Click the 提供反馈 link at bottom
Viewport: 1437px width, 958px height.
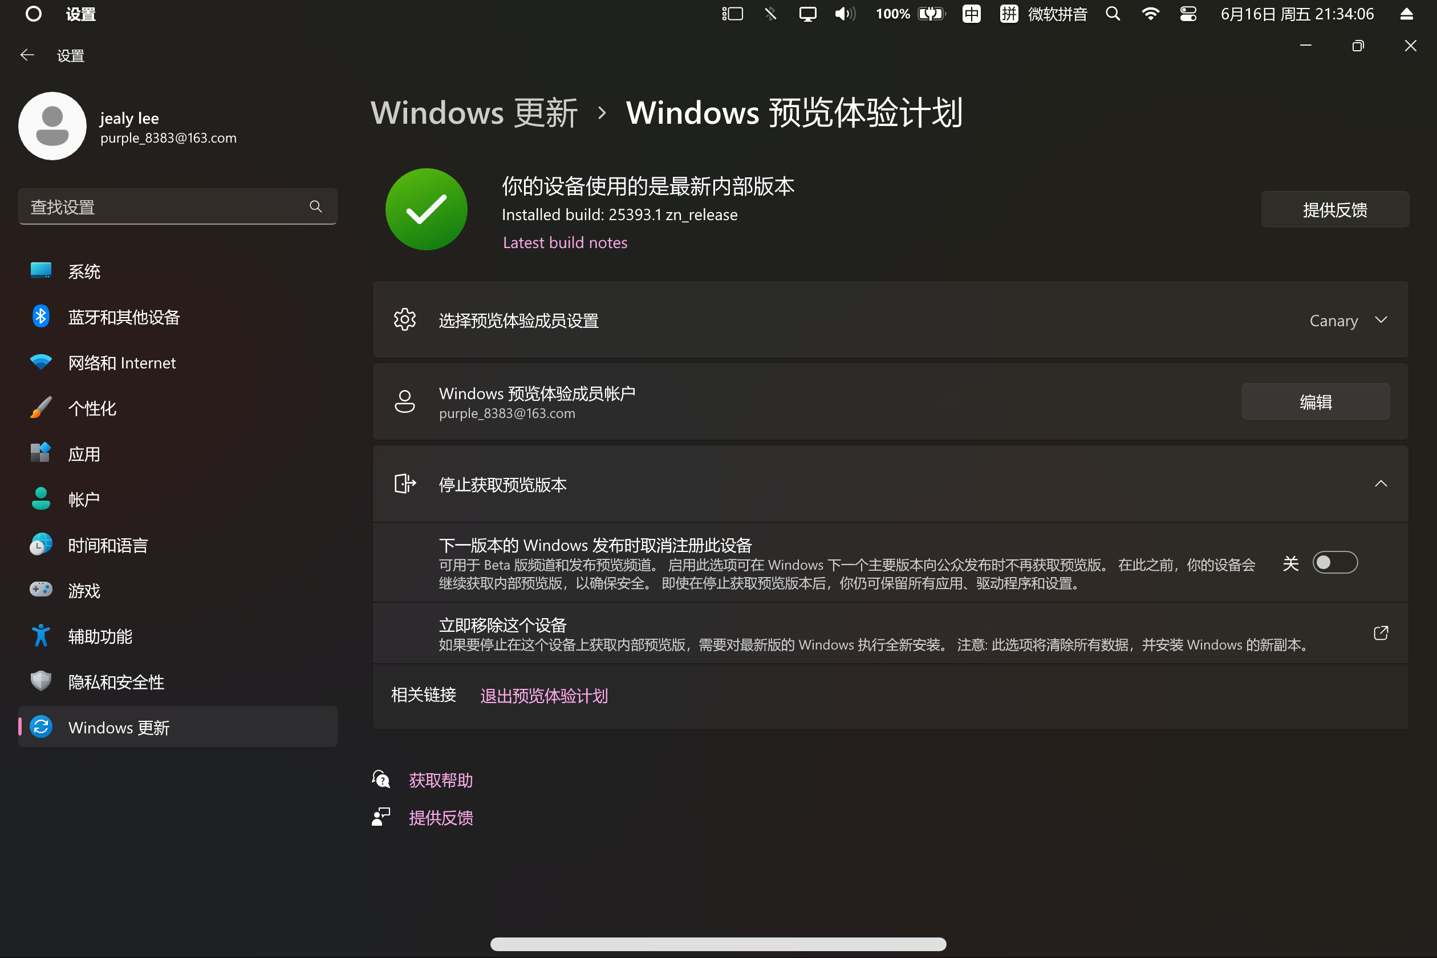(440, 818)
